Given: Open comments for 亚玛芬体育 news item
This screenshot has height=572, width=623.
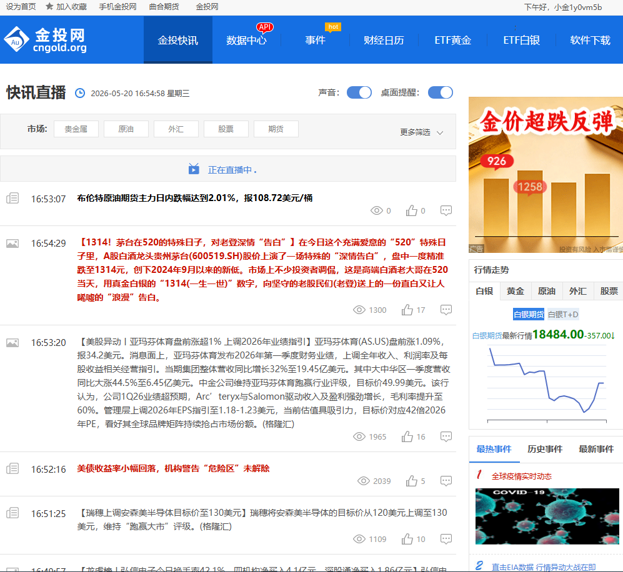Looking at the screenshot, I should pyautogui.click(x=446, y=436).
